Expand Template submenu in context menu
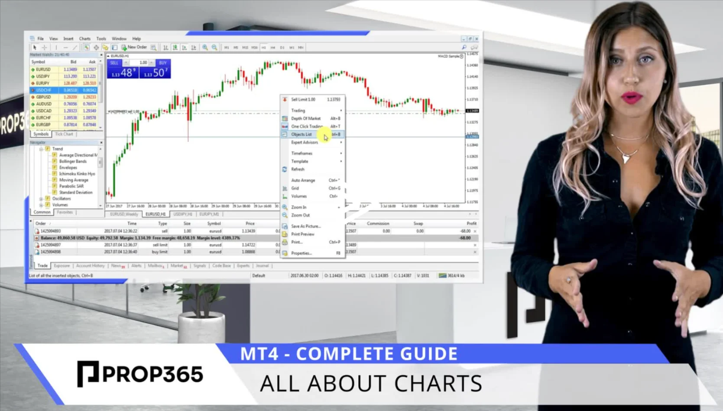The height and width of the screenshot is (411, 723). (x=313, y=161)
